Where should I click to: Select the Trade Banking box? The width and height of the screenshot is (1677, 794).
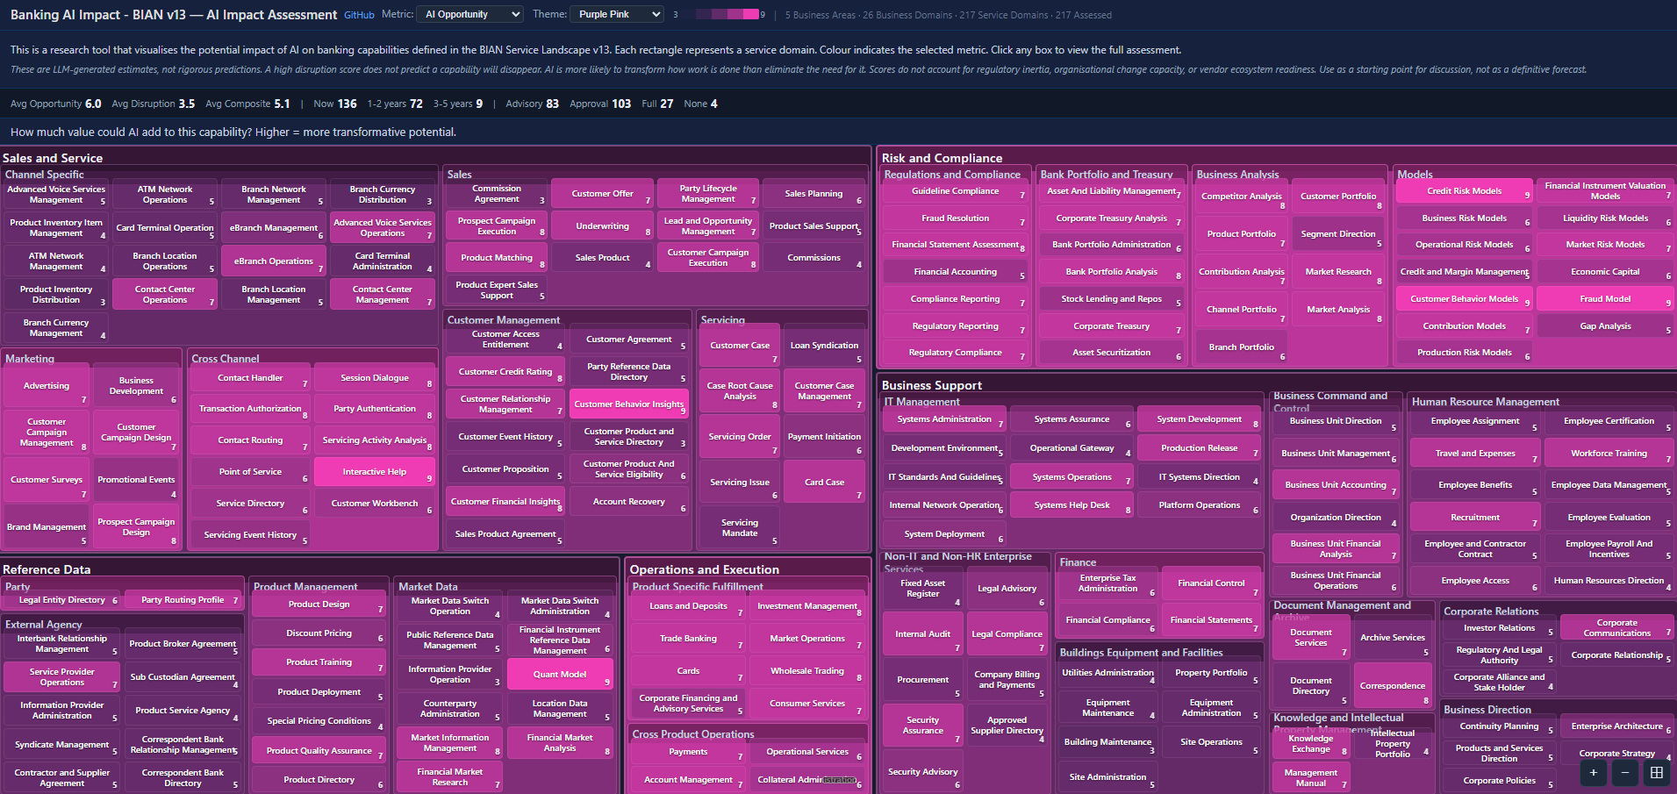click(688, 639)
